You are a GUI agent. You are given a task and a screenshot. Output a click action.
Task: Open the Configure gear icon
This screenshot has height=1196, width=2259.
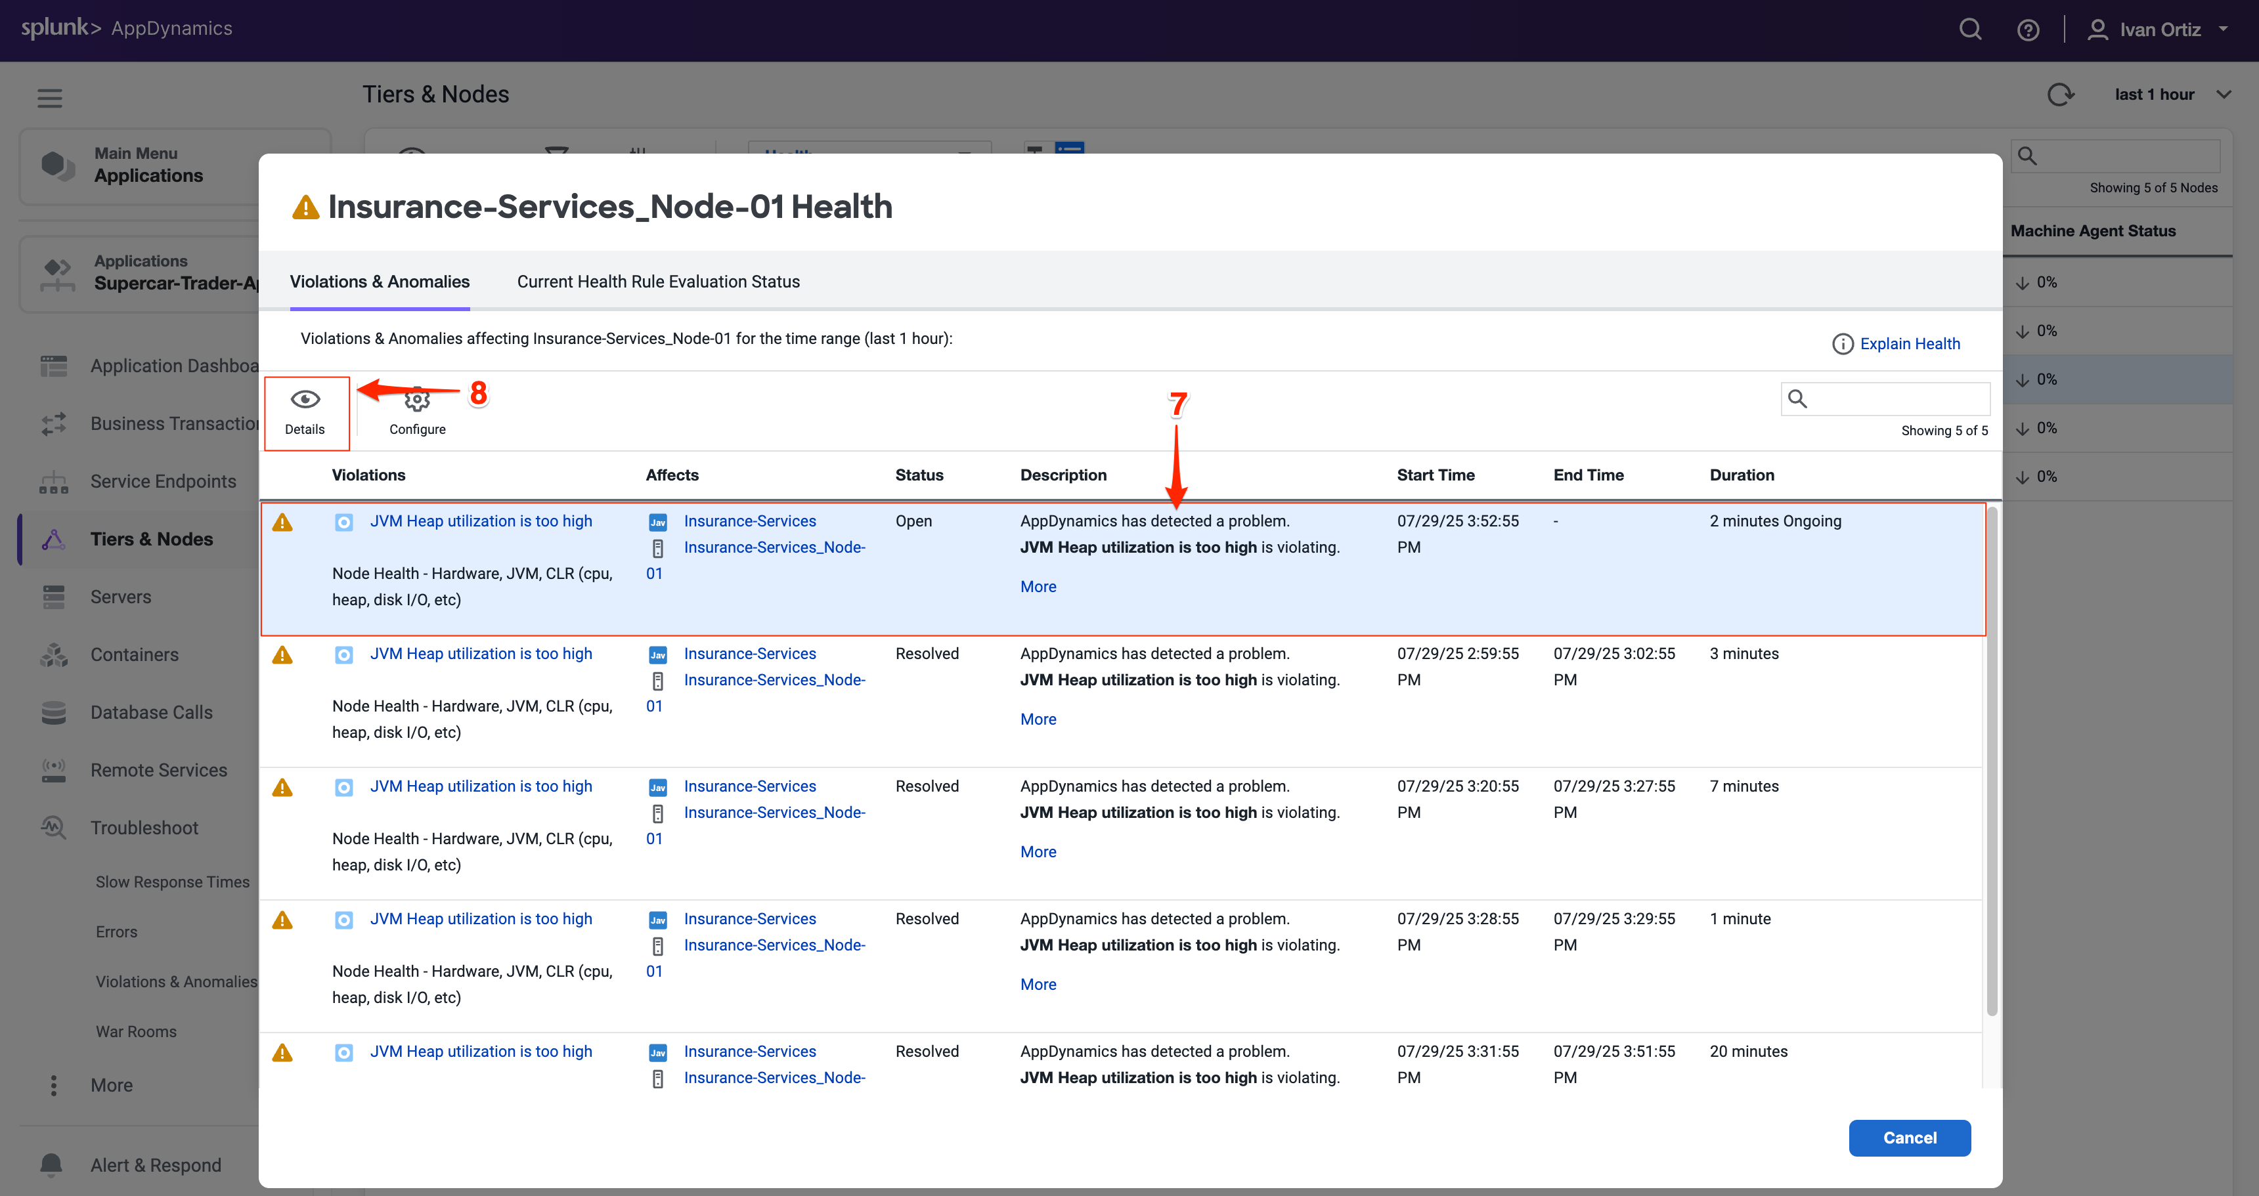(x=418, y=400)
